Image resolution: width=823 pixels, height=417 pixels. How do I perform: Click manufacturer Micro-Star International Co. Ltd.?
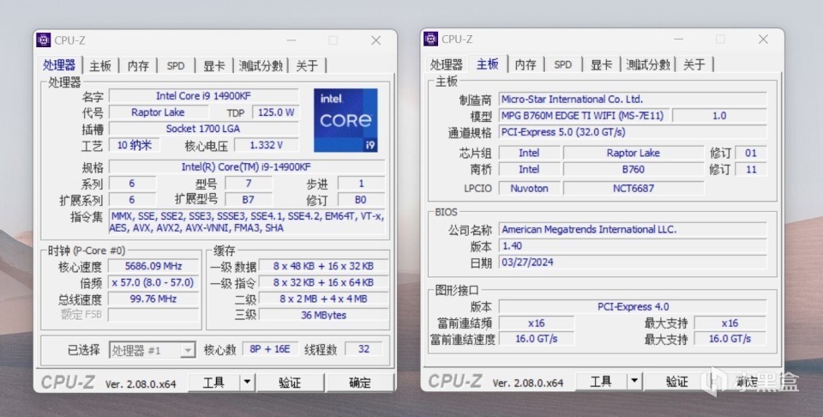[x=633, y=100]
